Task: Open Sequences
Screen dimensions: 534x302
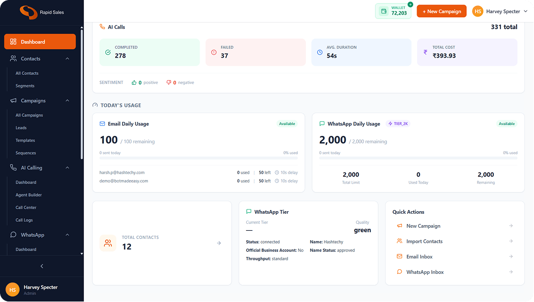Action: coord(26,153)
